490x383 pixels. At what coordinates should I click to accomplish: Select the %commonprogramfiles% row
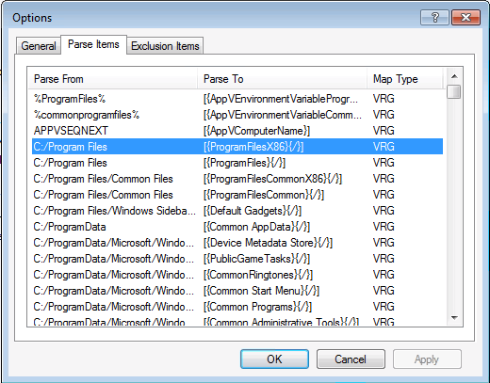(237, 115)
